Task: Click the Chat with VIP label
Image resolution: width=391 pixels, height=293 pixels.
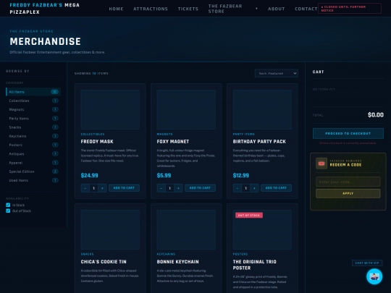Action: coord(367,263)
